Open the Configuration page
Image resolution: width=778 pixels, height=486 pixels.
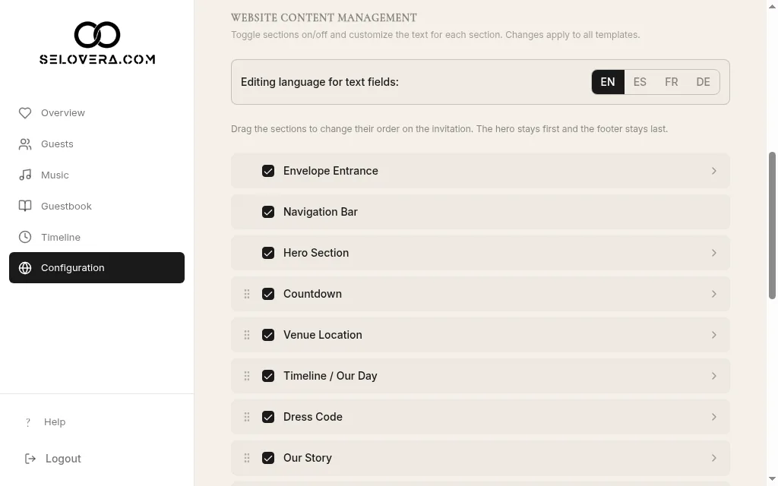click(96, 268)
